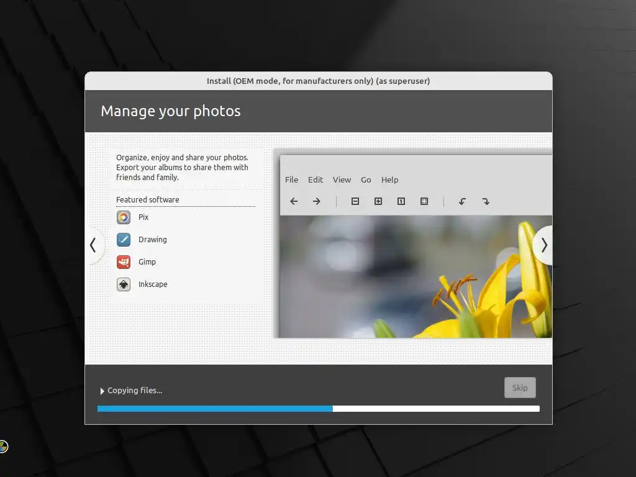Viewport: 636px width, 477px height.
Task: Open the Help menu in the preview
Action: tap(390, 179)
